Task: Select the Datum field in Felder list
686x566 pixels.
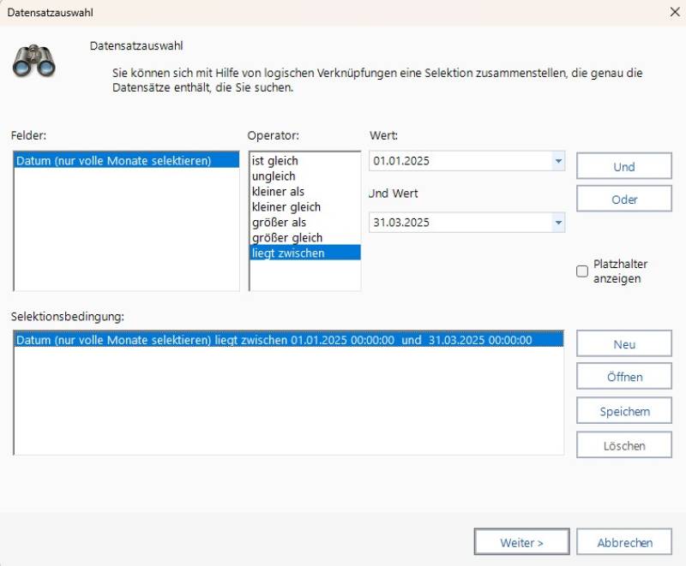Action: (x=113, y=161)
